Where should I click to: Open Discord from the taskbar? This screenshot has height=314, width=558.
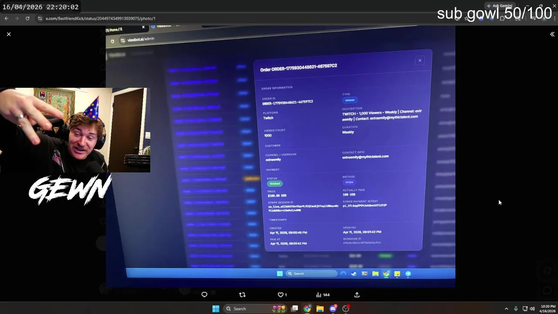(333, 309)
